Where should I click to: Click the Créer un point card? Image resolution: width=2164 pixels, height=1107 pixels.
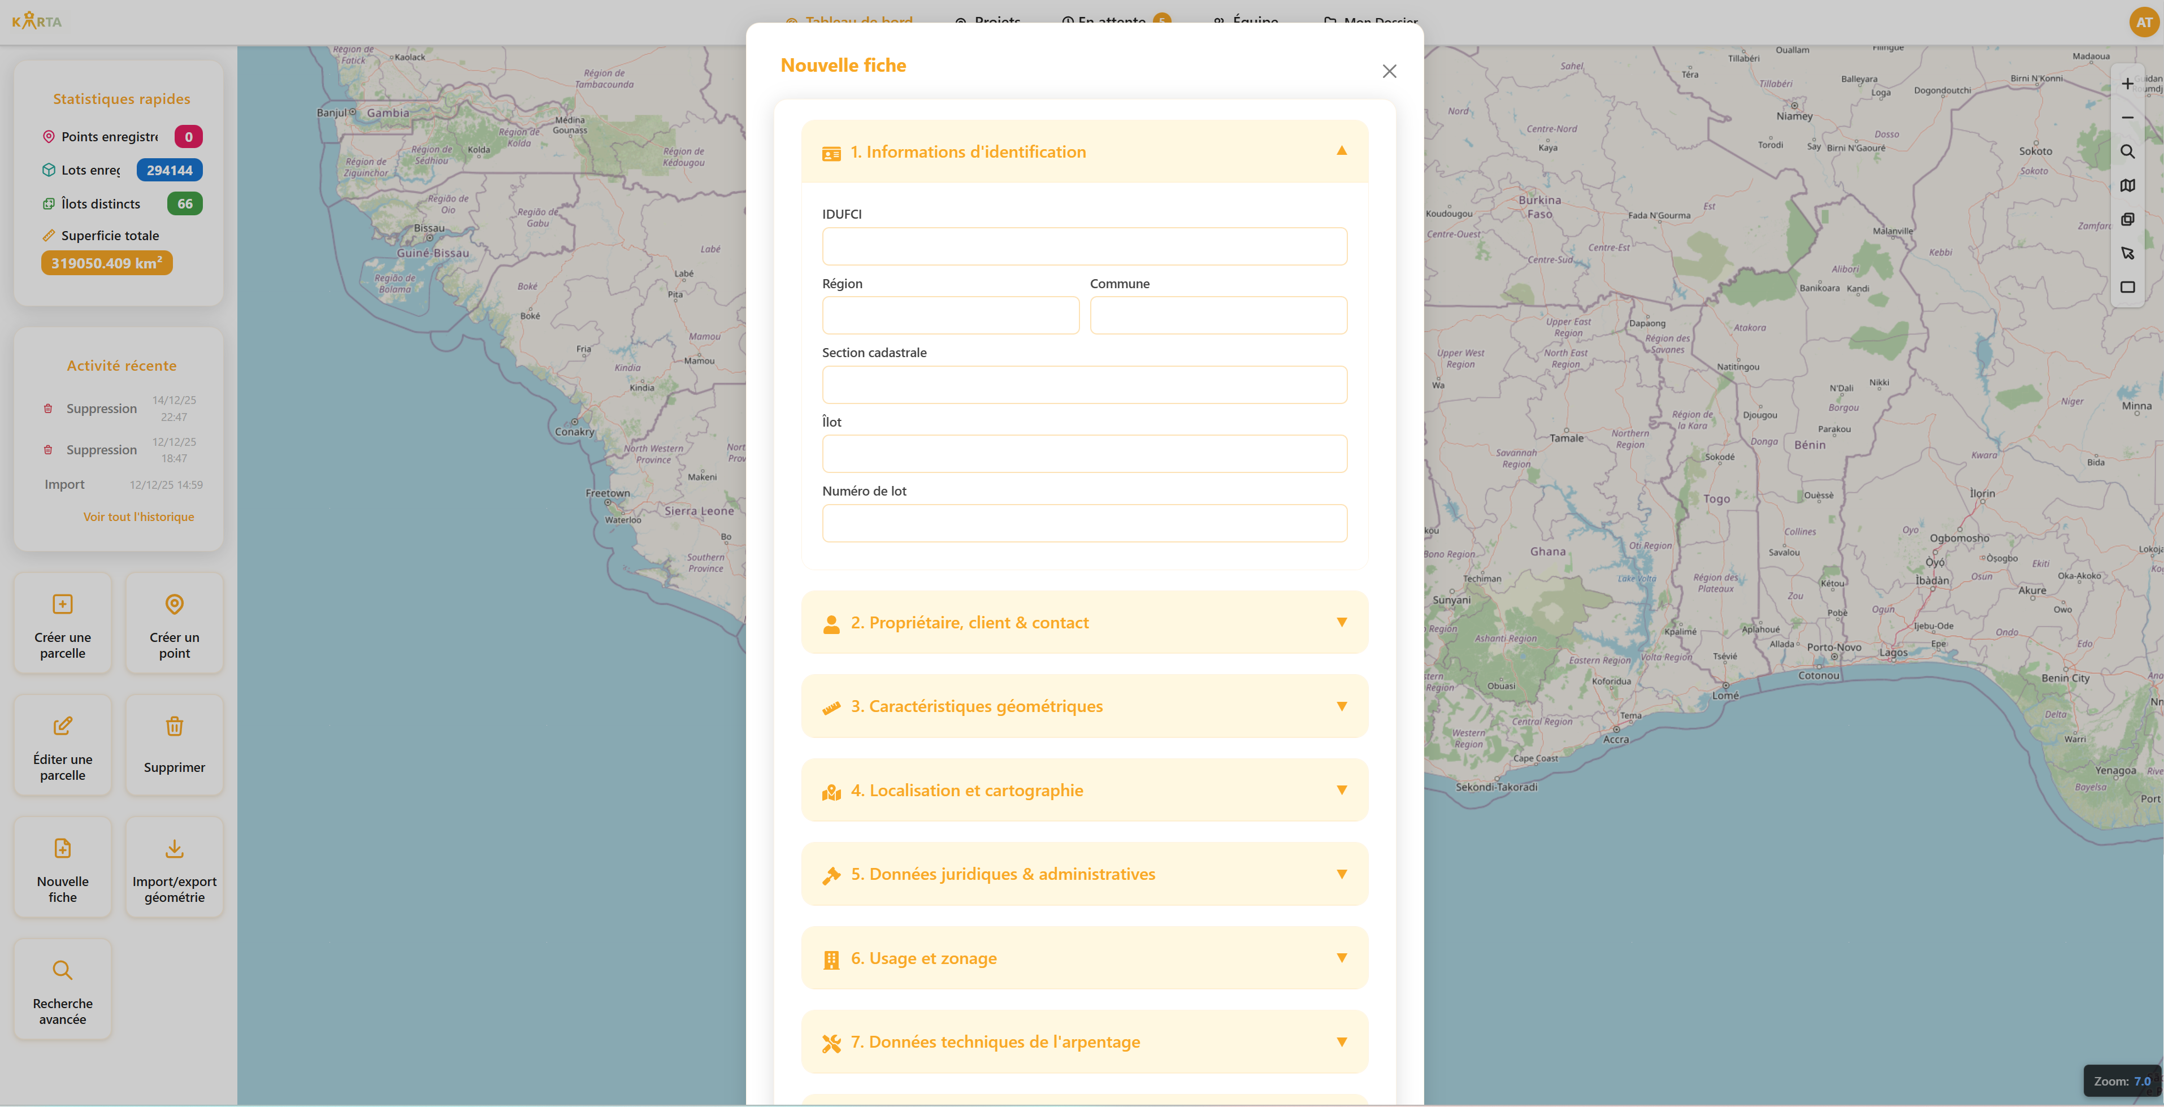[x=174, y=623]
